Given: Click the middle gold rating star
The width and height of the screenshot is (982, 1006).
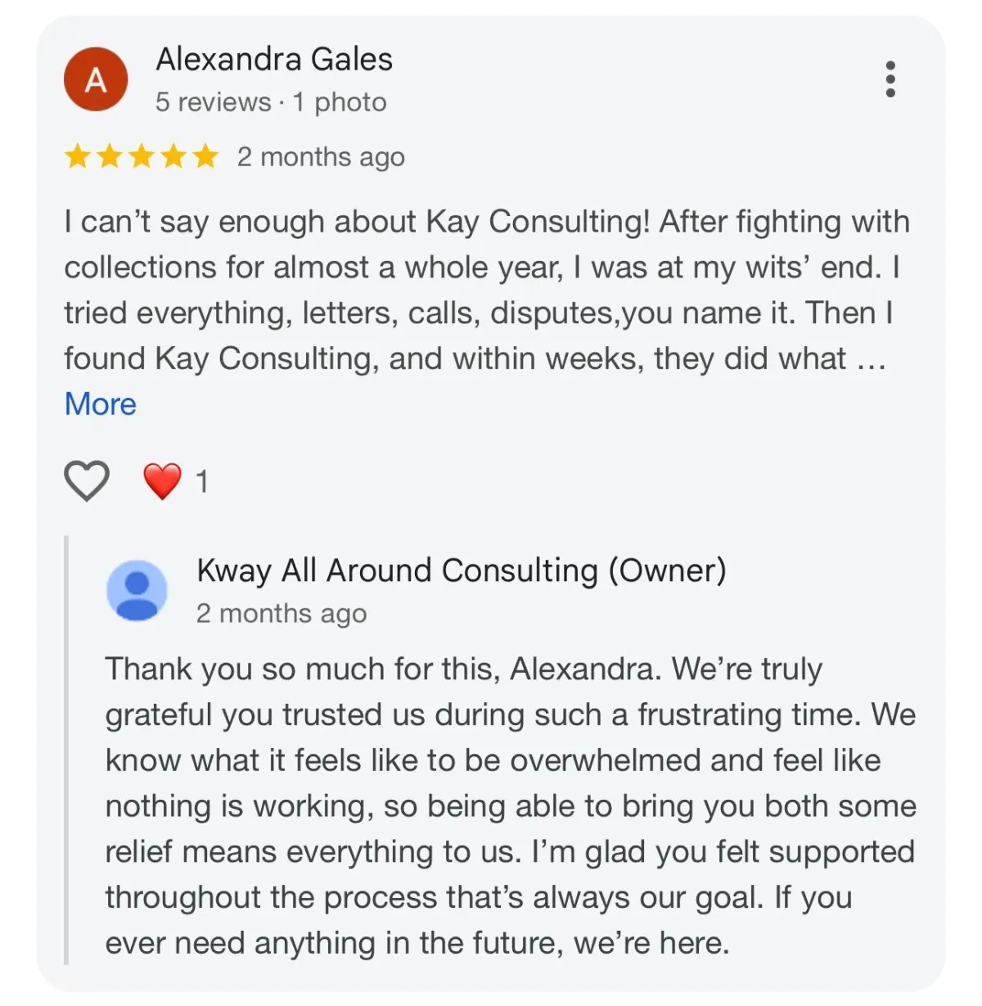Looking at the screenshot, I should 142,156.
